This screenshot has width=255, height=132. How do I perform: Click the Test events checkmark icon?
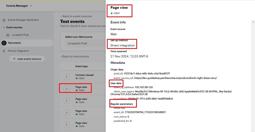tap(4, 43)
